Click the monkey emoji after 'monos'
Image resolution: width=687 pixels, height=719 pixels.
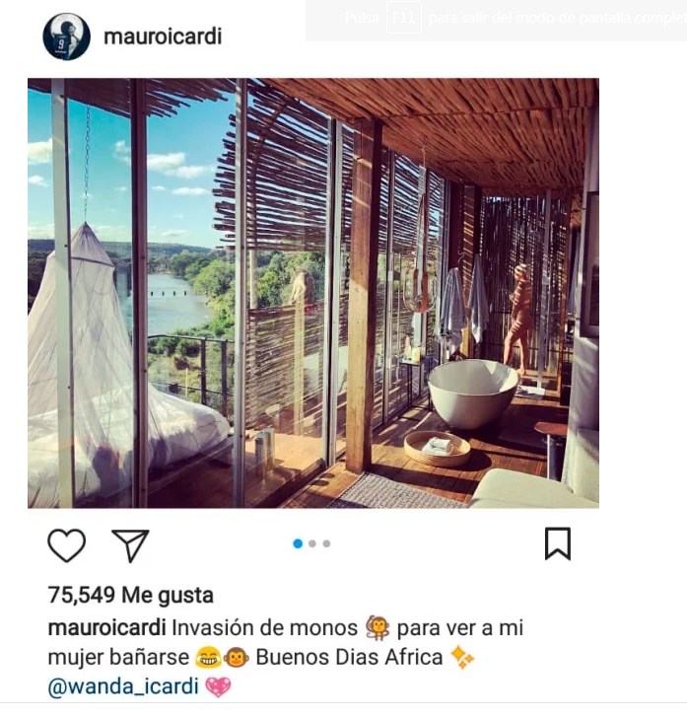tap(378, 627)
